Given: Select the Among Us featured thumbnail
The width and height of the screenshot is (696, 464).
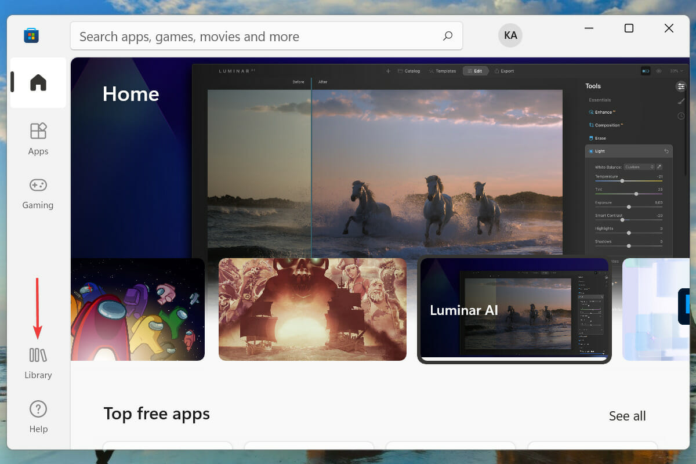Looking at the screenshot, I should click(137, 309).
